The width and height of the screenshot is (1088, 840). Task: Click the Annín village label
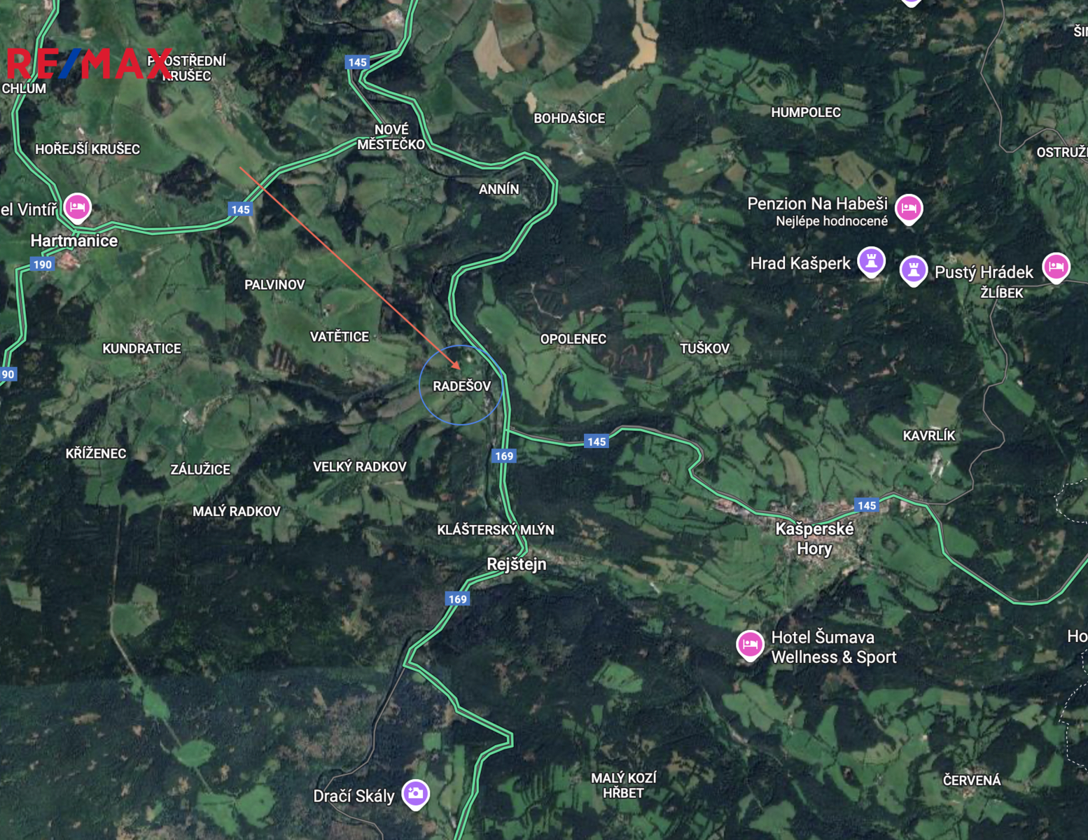[x=499, y=189]
